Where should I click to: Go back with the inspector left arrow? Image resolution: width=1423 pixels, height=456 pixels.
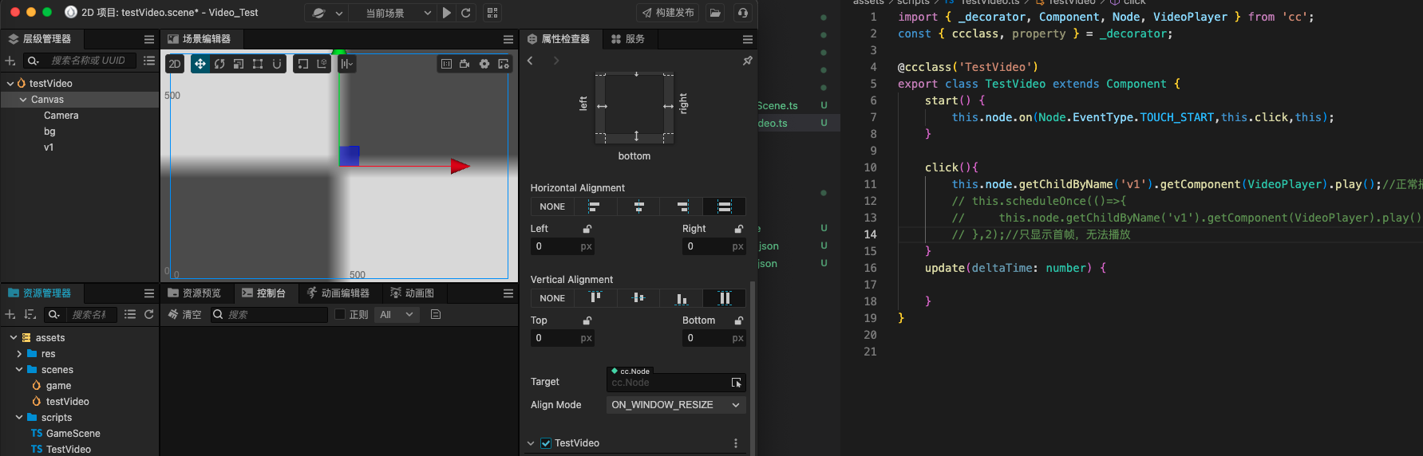tap(531, 61)
